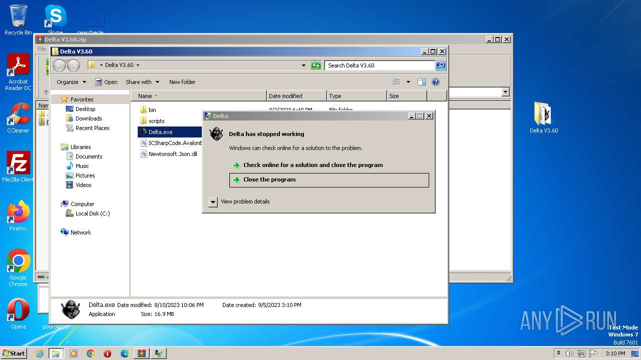641x360 pixels.
Task: Open the Share with dropdown
Action: click(x=142, y=82)
